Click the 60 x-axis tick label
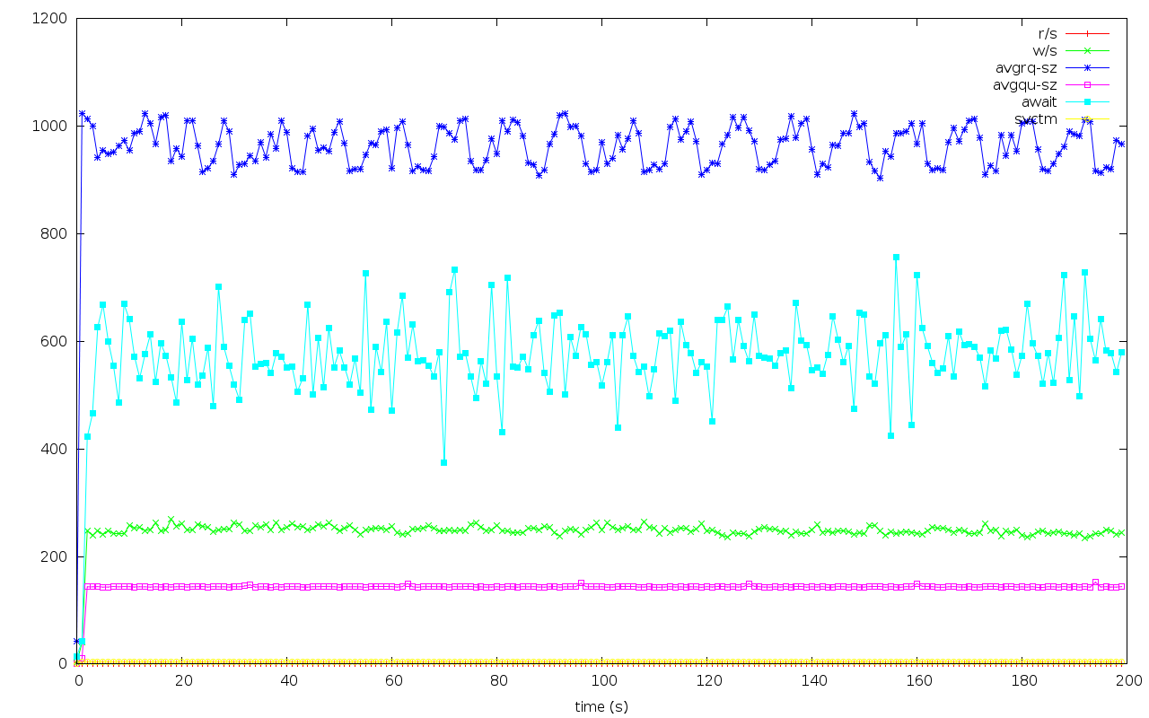 (x=392, y=681)
